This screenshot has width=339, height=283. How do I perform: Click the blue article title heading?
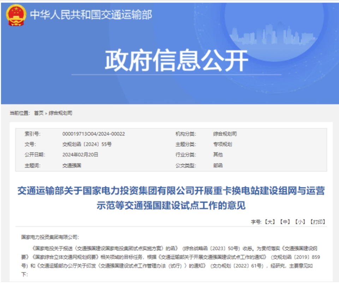click(171, 198)
